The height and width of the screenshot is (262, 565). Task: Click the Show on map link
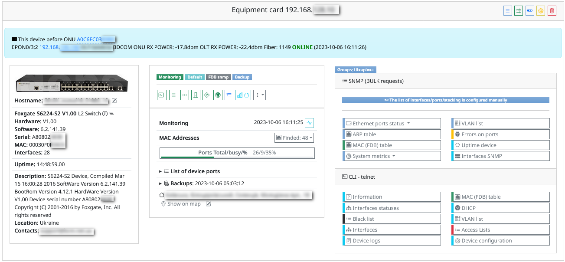(x=184, y=204)
